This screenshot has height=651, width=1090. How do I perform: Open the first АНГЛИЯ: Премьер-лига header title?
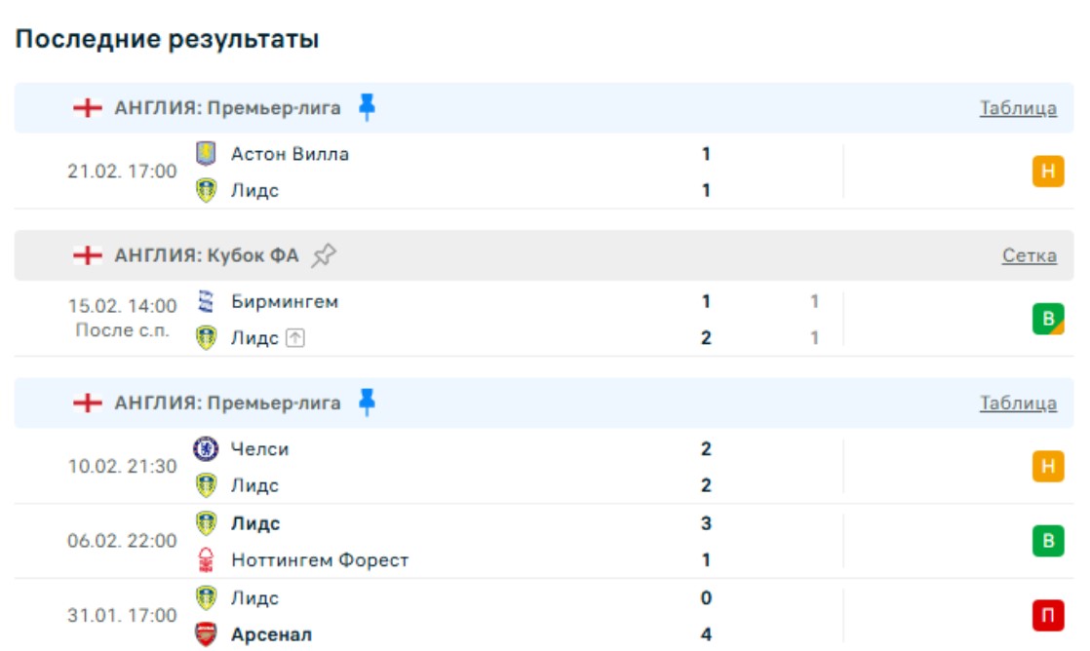[227, 107]
